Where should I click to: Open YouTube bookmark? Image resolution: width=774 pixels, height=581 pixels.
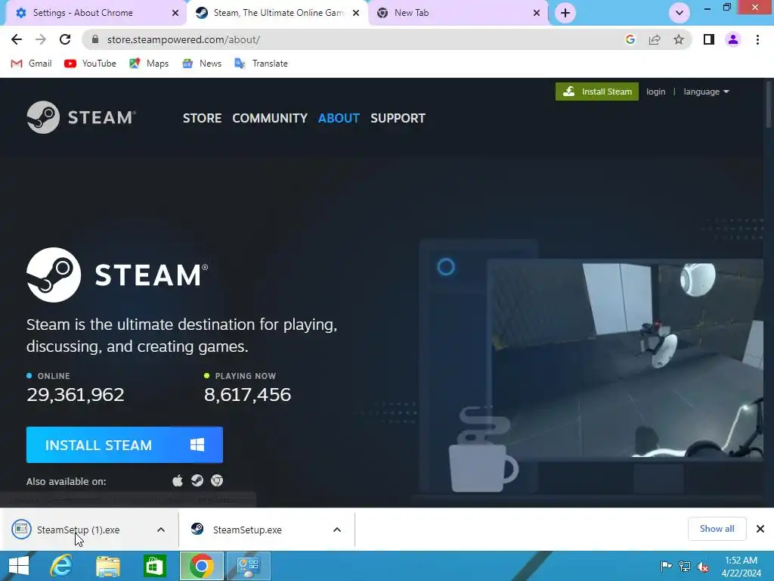pyautogui.click(x=91, y=64)
